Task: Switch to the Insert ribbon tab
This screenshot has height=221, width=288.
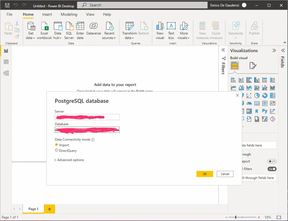Action: (47, 14)
